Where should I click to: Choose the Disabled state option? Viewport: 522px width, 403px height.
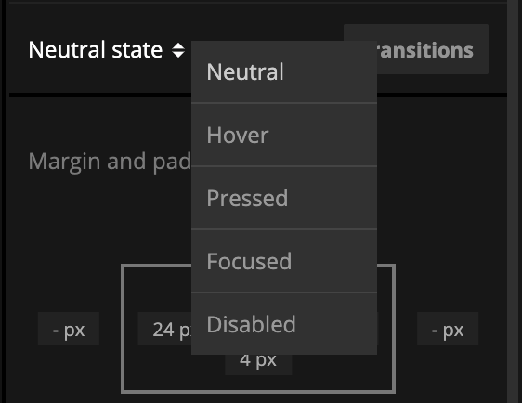tap(284, 324)
